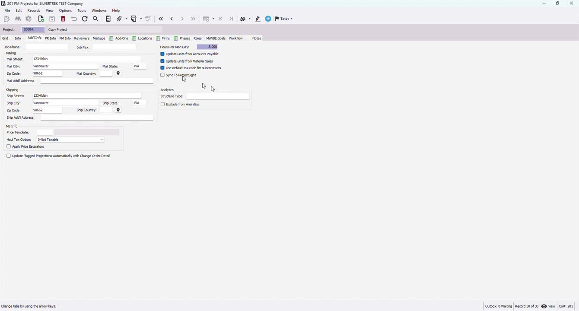Go to previous record with left chevron
This screenshot has height=311, width=579.
click(172, 19)
